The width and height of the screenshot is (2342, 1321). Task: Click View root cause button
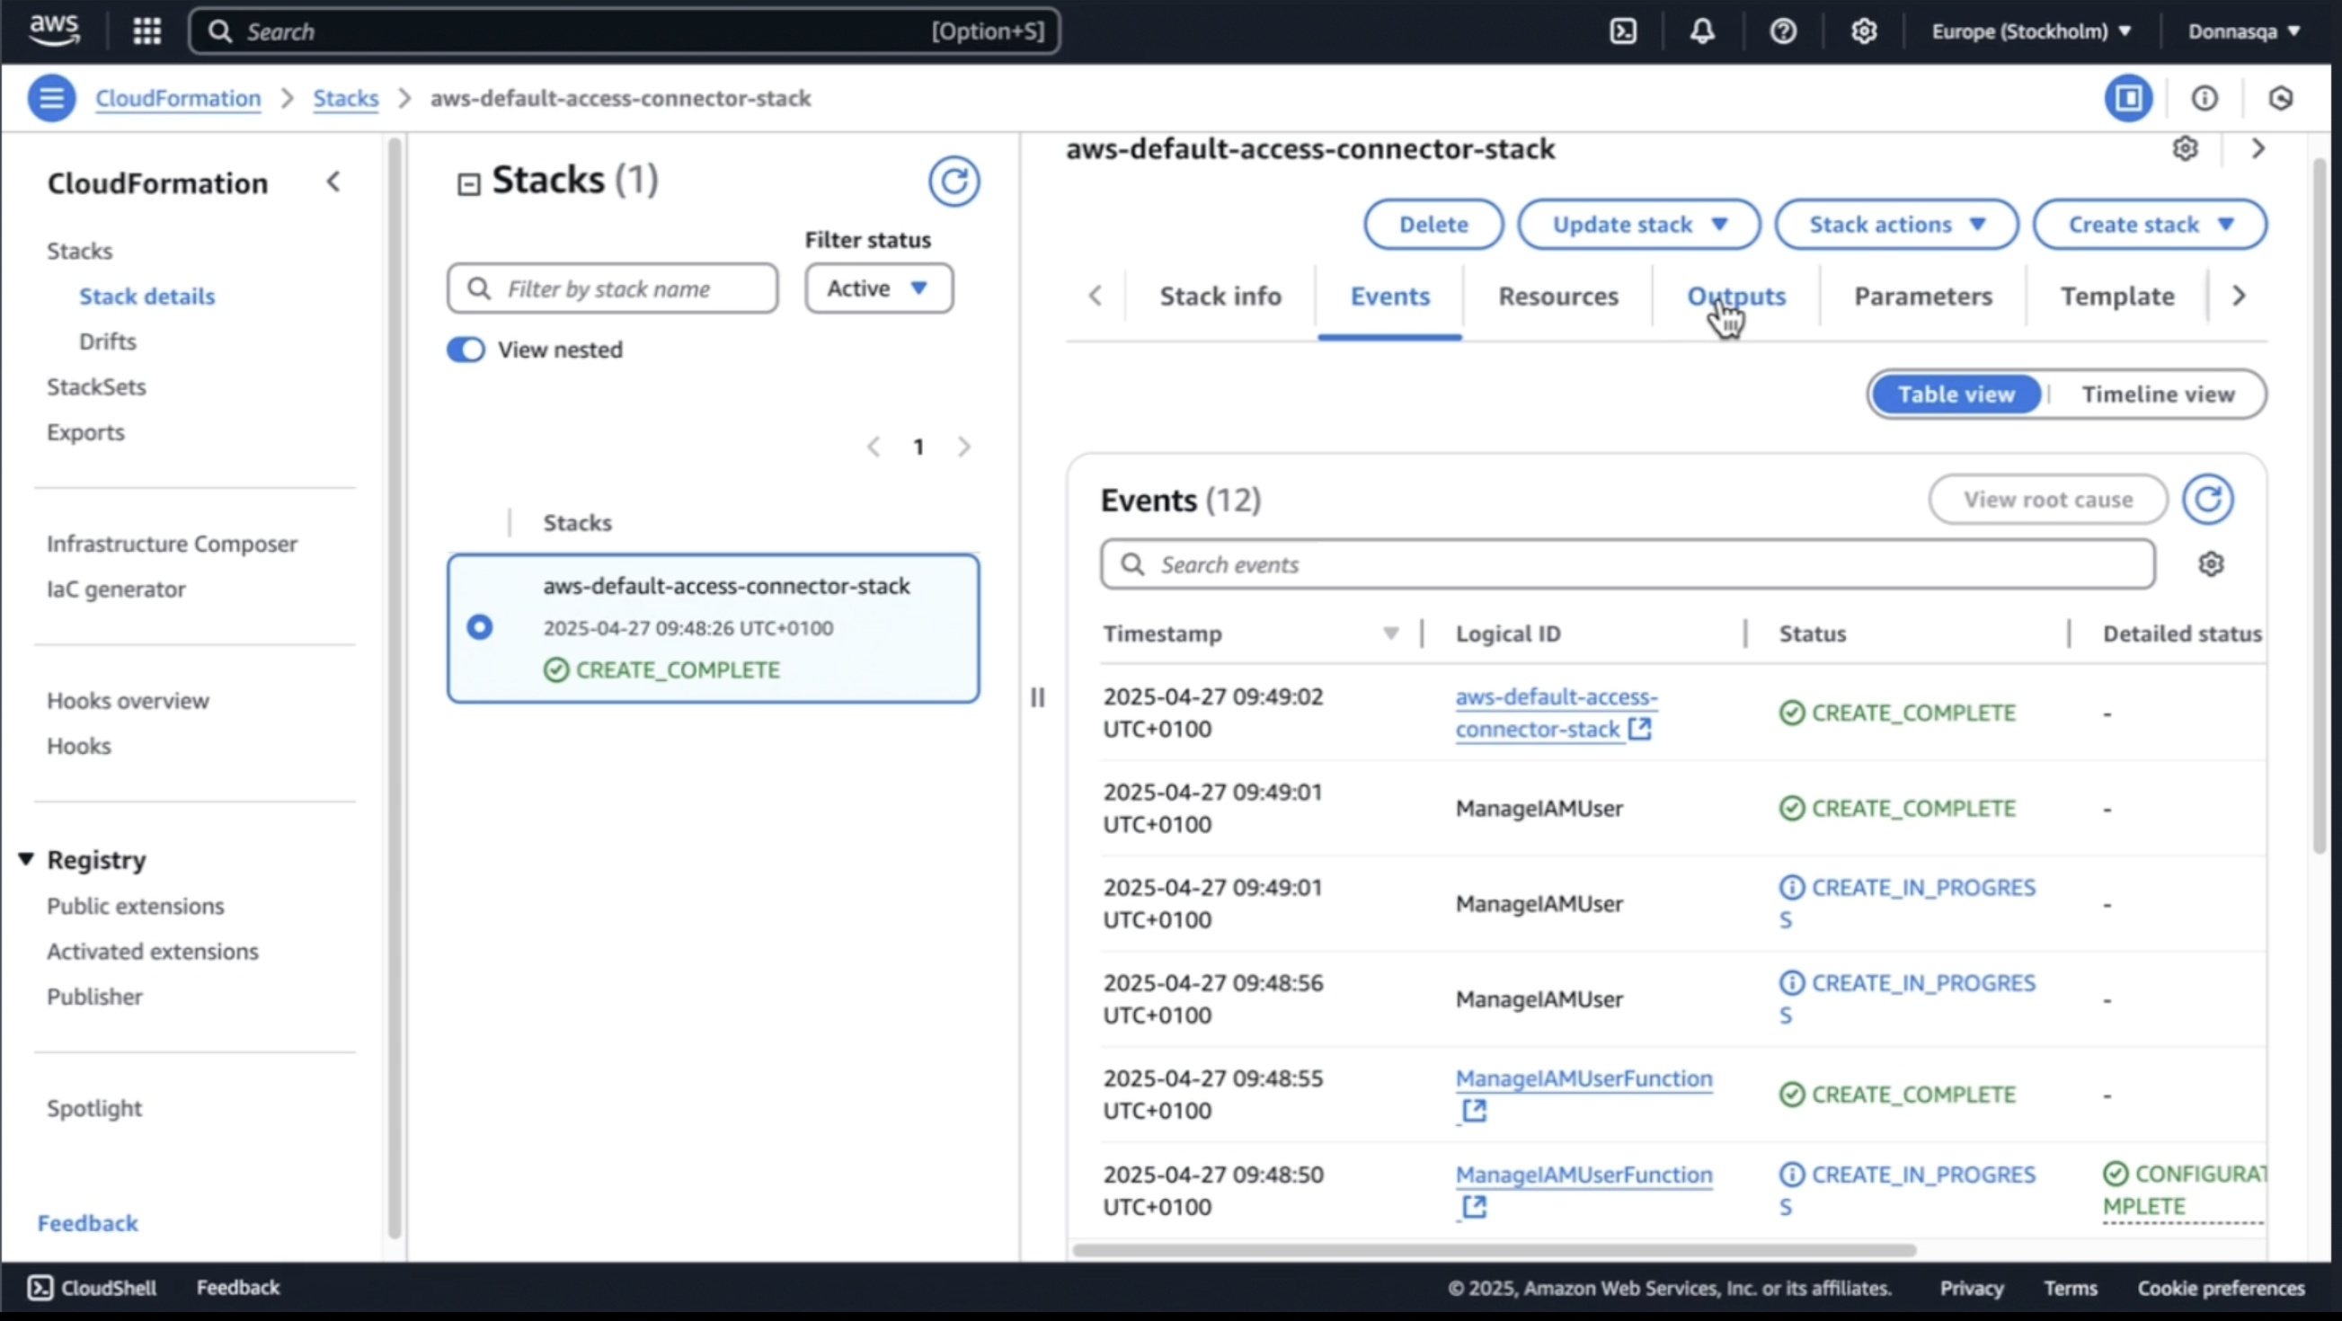click(x=2047, y=499)
